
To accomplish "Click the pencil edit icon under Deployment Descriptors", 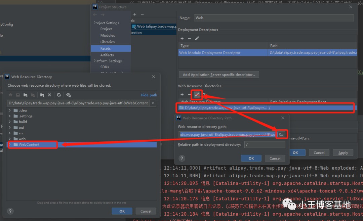I will pyautogui.click(x=197, y=38).
